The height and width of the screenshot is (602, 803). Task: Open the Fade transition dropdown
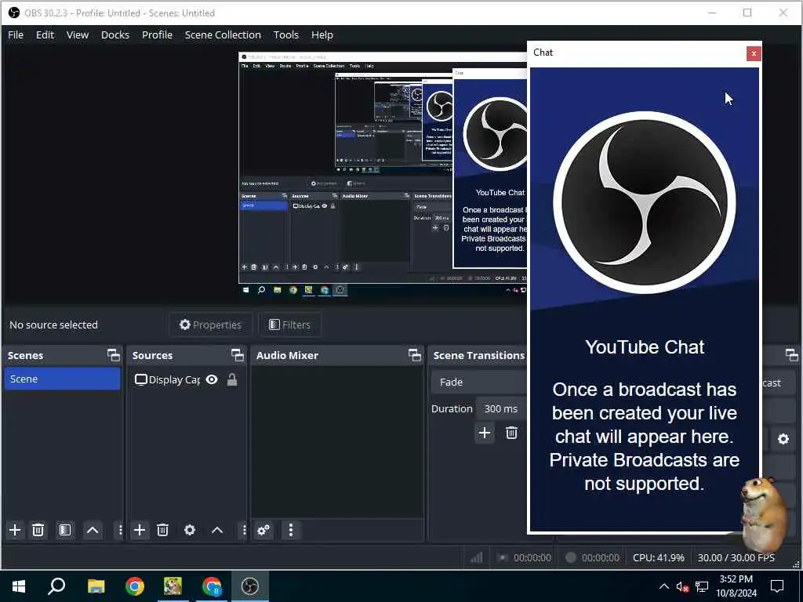(479, 382)
